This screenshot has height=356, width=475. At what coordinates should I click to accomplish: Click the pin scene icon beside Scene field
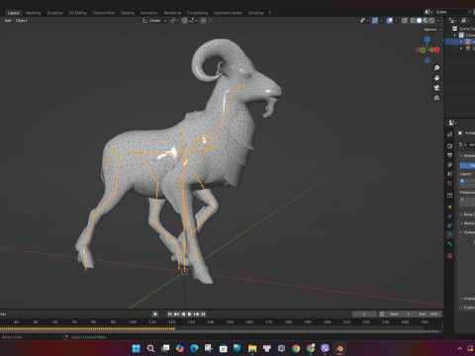point(470,12)
